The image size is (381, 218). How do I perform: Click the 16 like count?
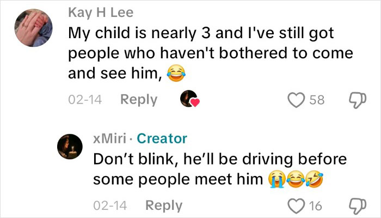316,205
